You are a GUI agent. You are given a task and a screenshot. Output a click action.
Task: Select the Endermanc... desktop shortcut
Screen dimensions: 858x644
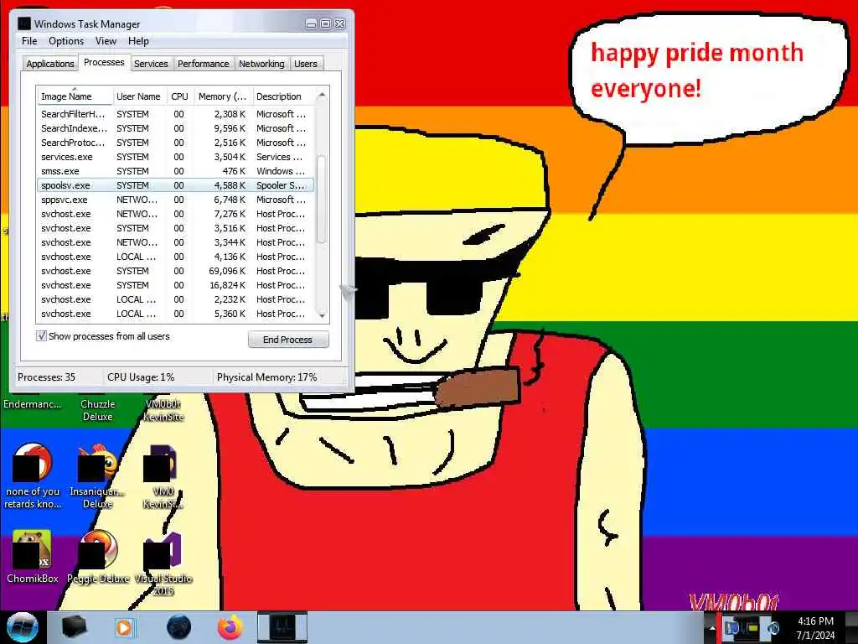pyautogui.click(x=33, y=404)
